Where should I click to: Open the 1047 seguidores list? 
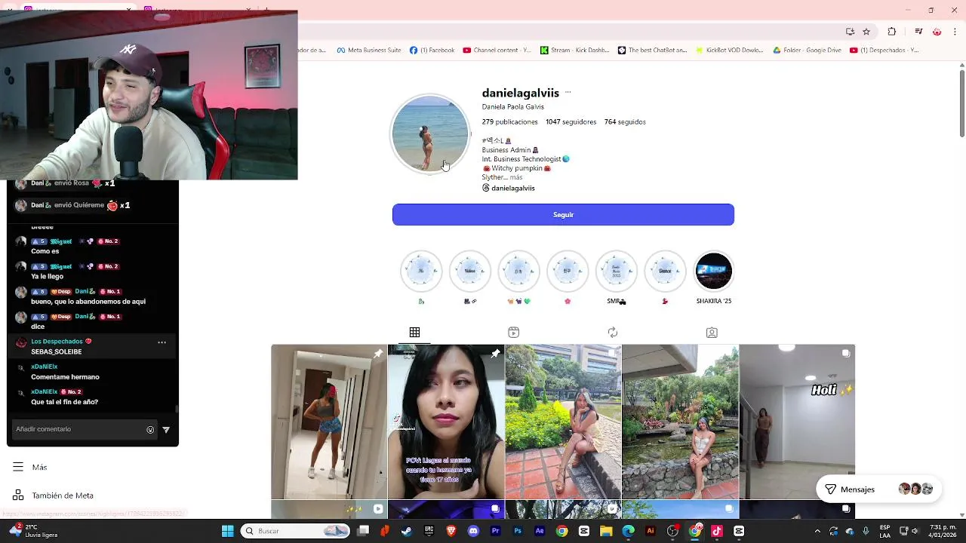(571, 121)
